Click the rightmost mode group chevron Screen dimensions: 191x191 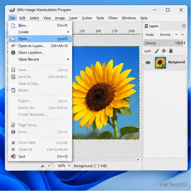pos(182,35)
